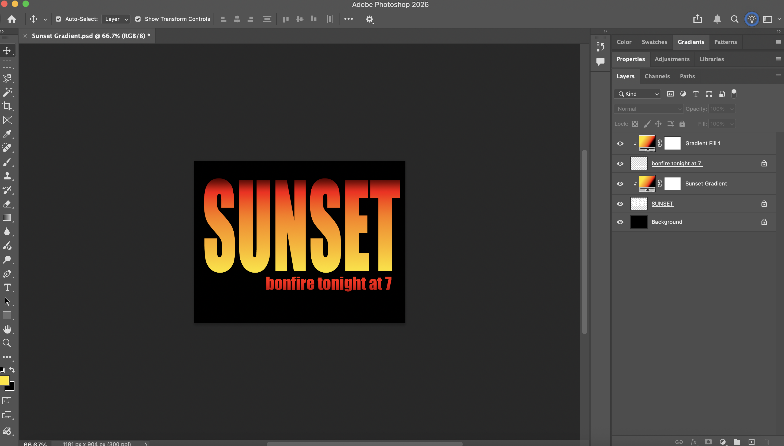Add a layer mask to the selected layer
This screenshot has height=446, width=784.
(x=708, y=442)
